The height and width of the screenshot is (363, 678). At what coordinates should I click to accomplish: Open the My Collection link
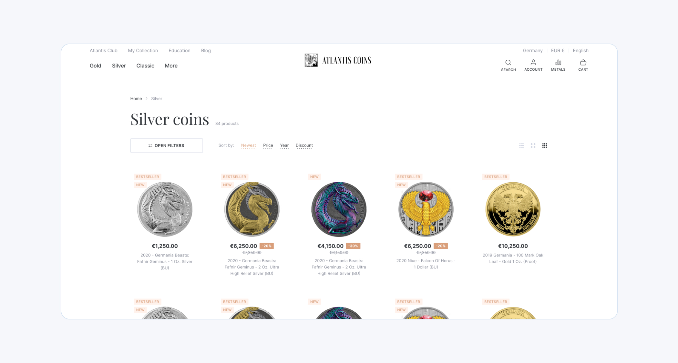point(143,50)
